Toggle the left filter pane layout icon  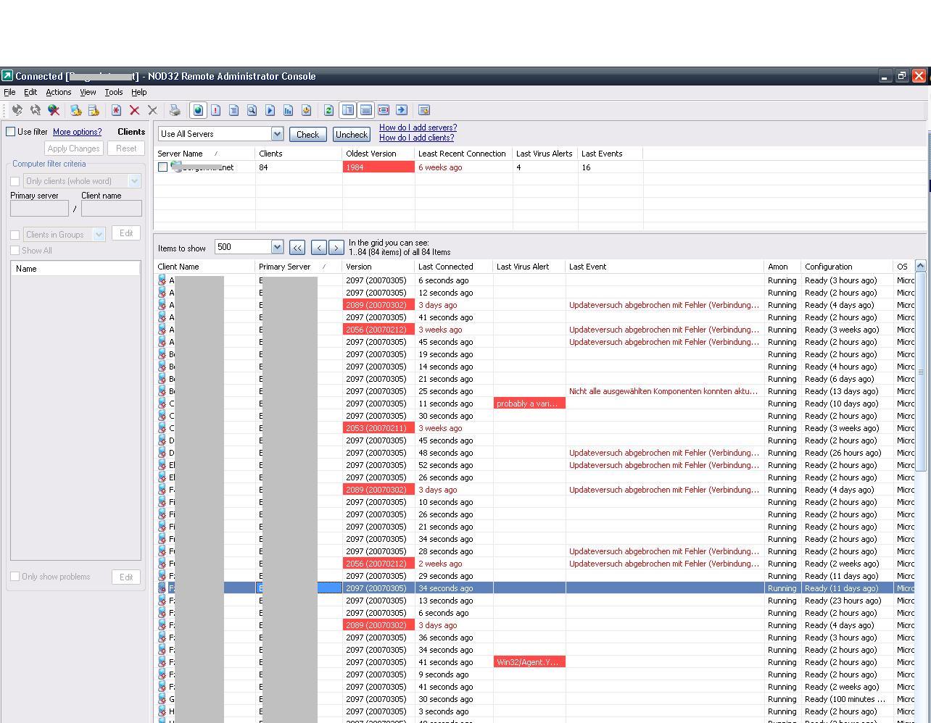[347, 110]
